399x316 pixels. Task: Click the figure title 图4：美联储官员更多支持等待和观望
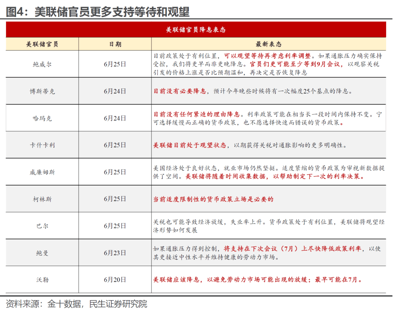[x=98, y=12]
